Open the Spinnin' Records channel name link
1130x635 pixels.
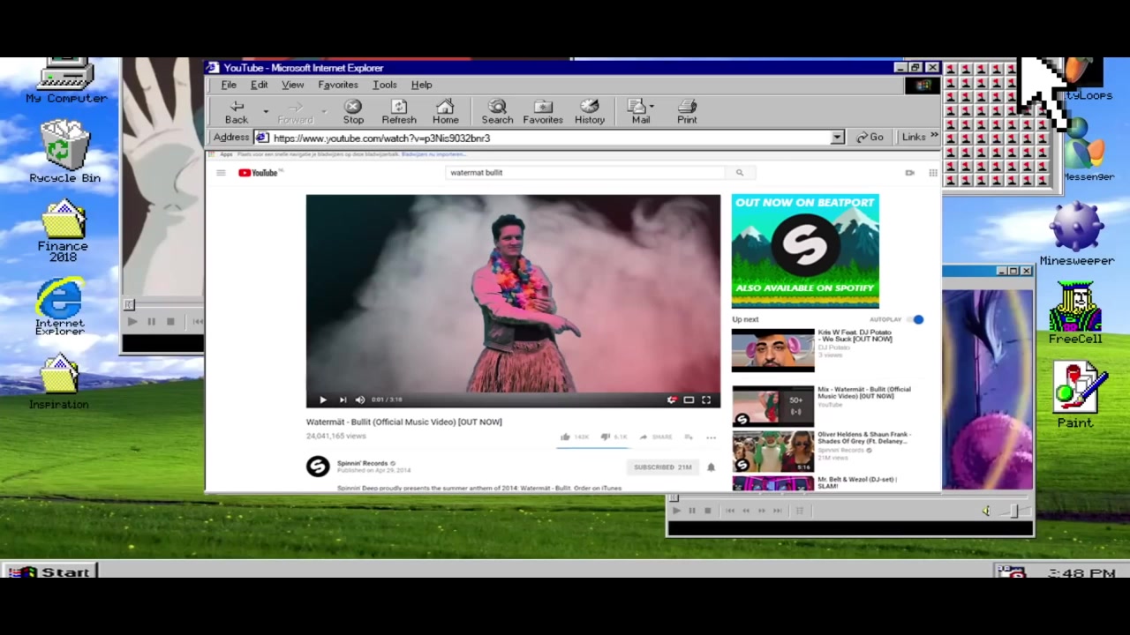[362, 463]
